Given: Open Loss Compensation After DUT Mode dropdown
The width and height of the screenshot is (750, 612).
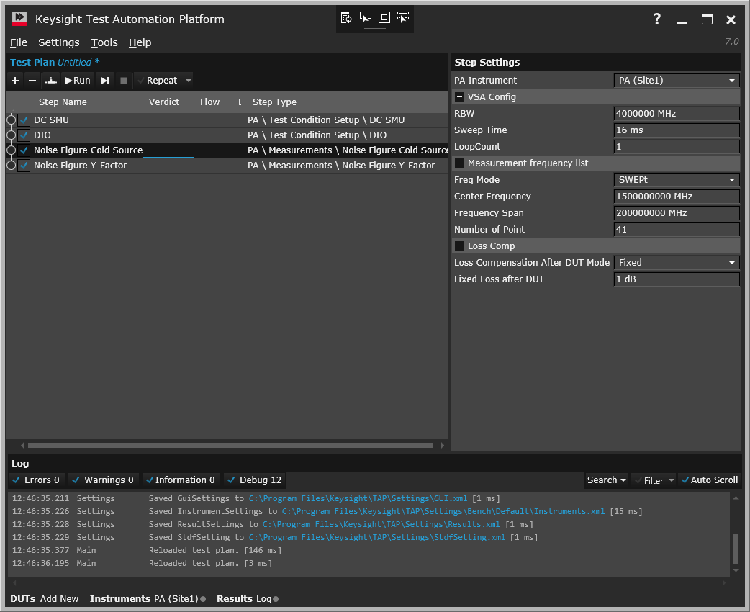Looking at the screenshot, I should [677, 263].
